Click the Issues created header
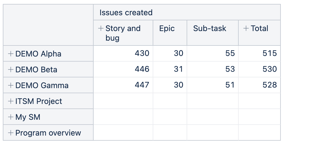 pyautogui.click(x=126, y=12)
